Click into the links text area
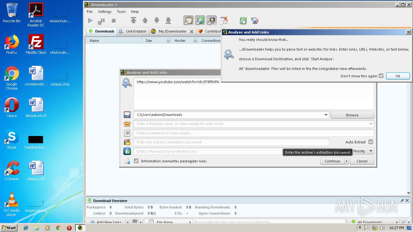 pos(254,93)
